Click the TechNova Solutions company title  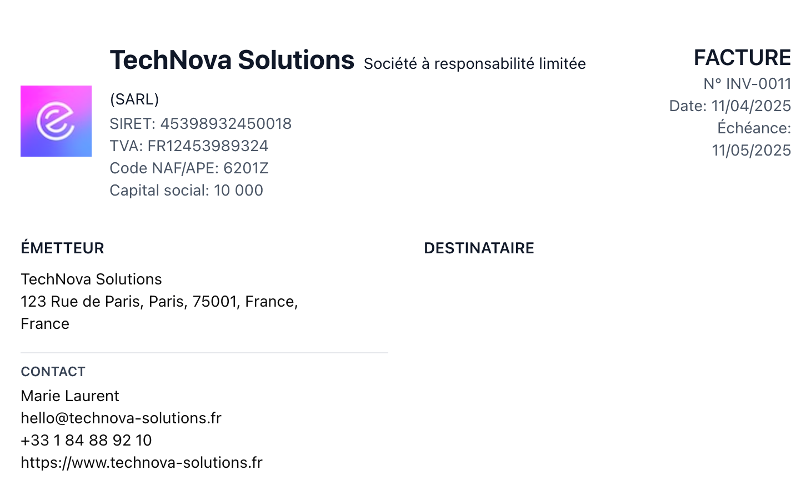[x=232, y=60]
